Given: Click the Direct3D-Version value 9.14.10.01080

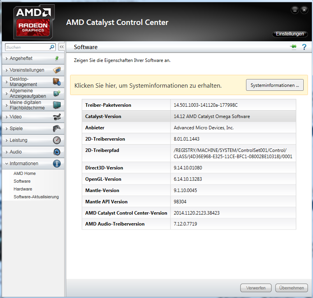Looking at the screenshot, I should 188,168.
